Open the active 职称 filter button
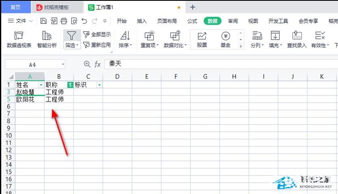Image resolution: width=338 pixels, height=194 pixels. tap(70, 85)
